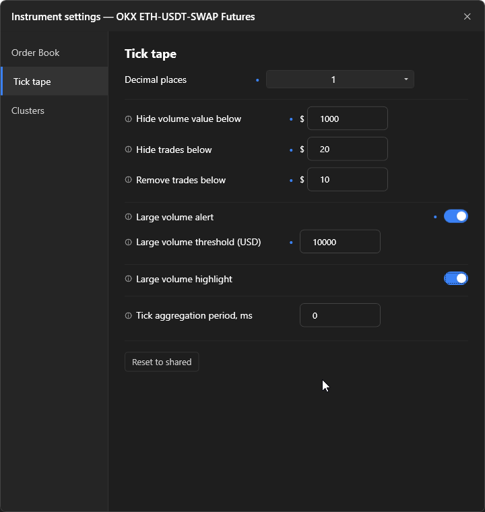Click info icon next to Large volume threshold
This screenshot has height=512, width=485.
(x=129, y=243)
